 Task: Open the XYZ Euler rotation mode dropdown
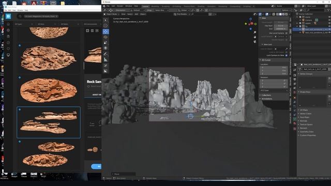274,90
